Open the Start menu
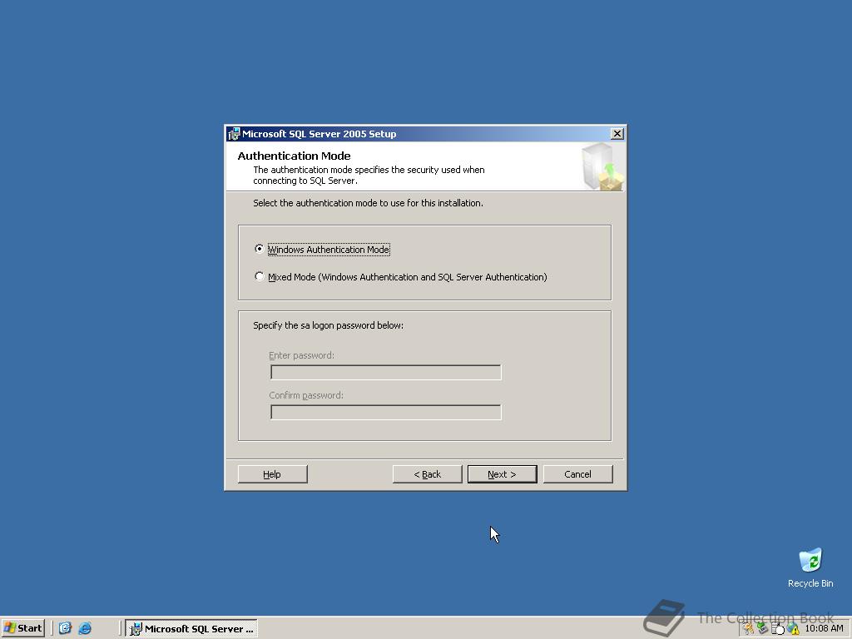The height and width of the screenshot is (639, 852). coord(22,628)
